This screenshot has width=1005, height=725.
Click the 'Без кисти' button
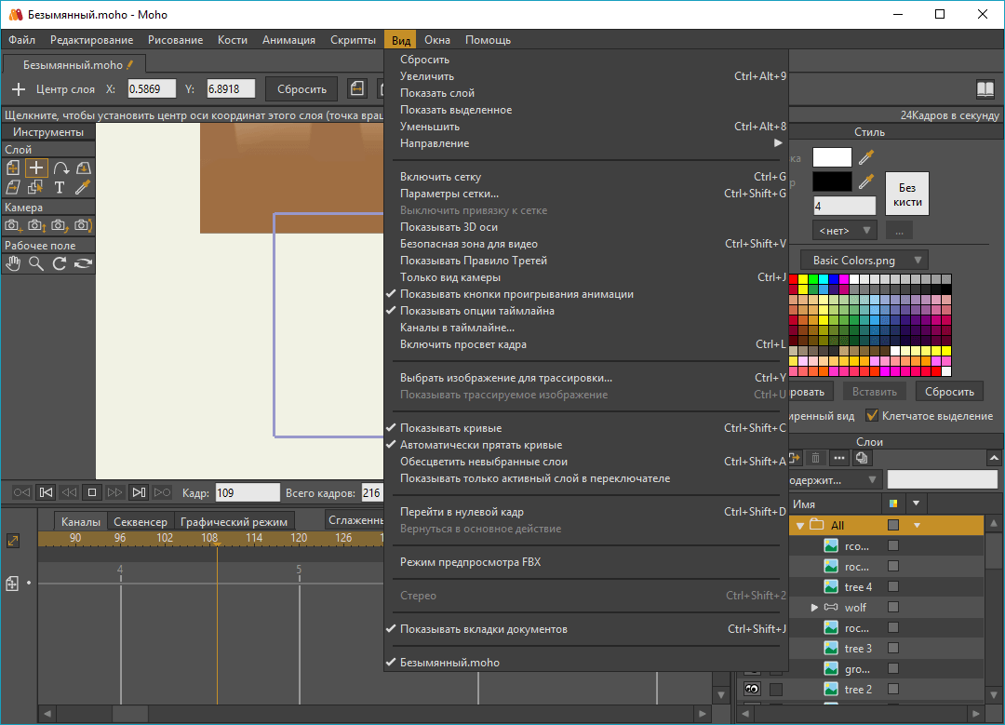(906, 194)
